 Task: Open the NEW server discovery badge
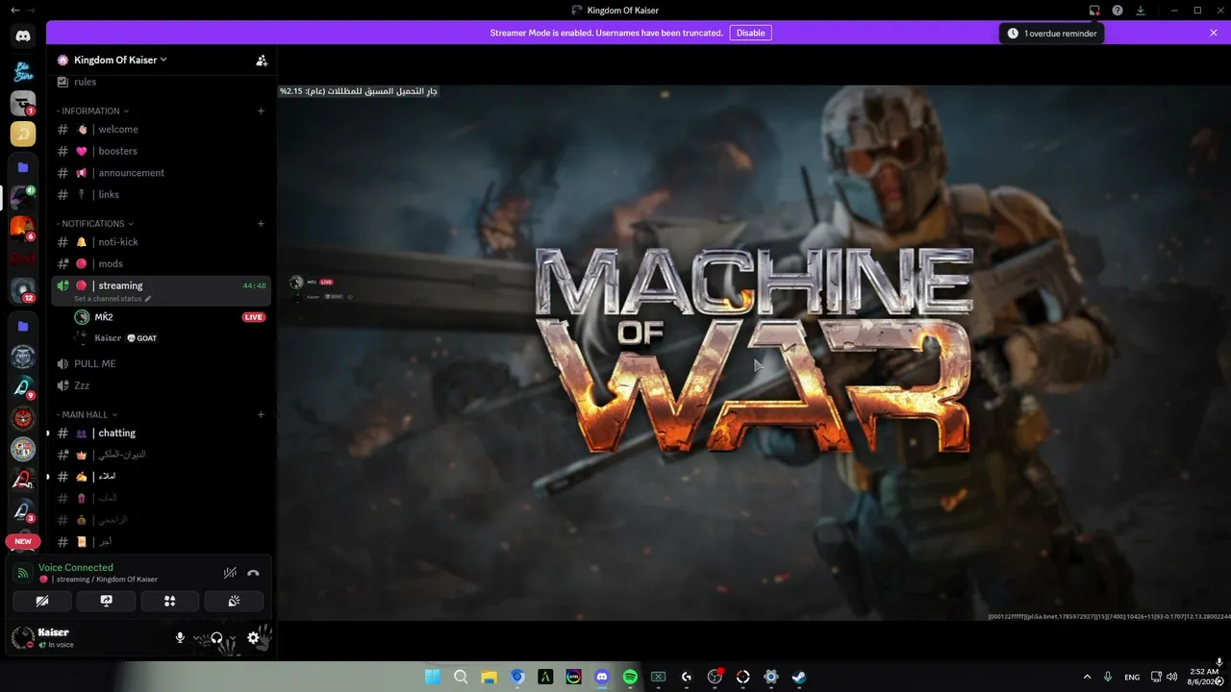point(23,541)
